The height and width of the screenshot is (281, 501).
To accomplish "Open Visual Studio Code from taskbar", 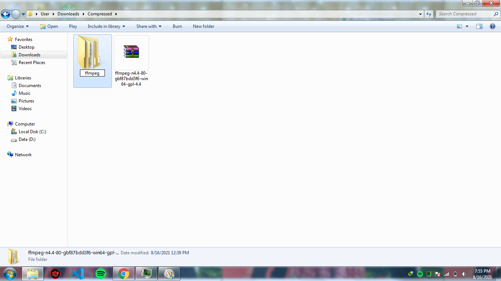I will pos(78,274).
